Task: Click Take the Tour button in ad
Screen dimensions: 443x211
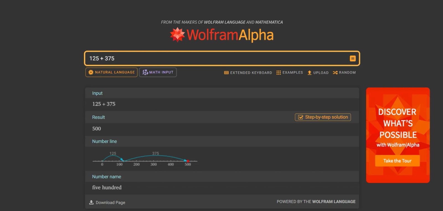Action: pyautogui.click(x=397, y=161)
